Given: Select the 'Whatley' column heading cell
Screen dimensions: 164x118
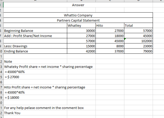Looking at the screenshot, I should [x=81, y=25].
